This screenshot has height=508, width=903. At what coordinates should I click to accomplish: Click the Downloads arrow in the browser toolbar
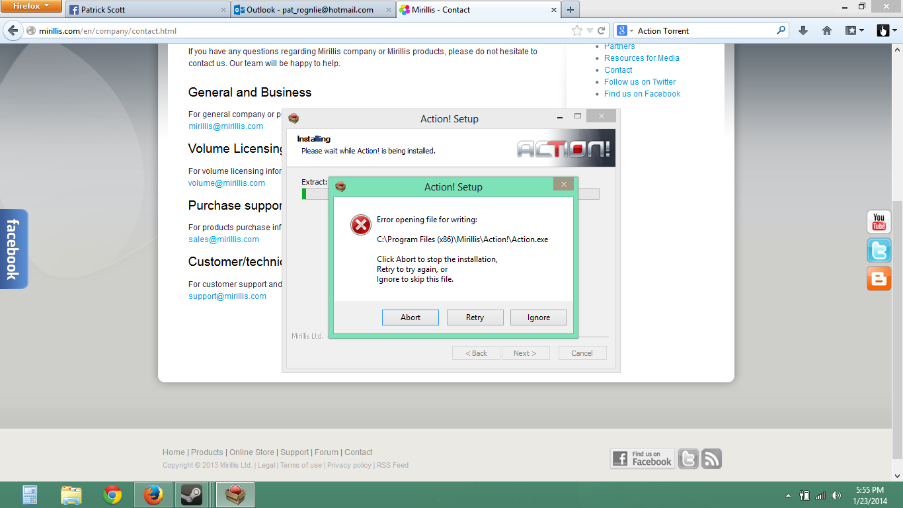pyautogui.click(x=802, y=30)
